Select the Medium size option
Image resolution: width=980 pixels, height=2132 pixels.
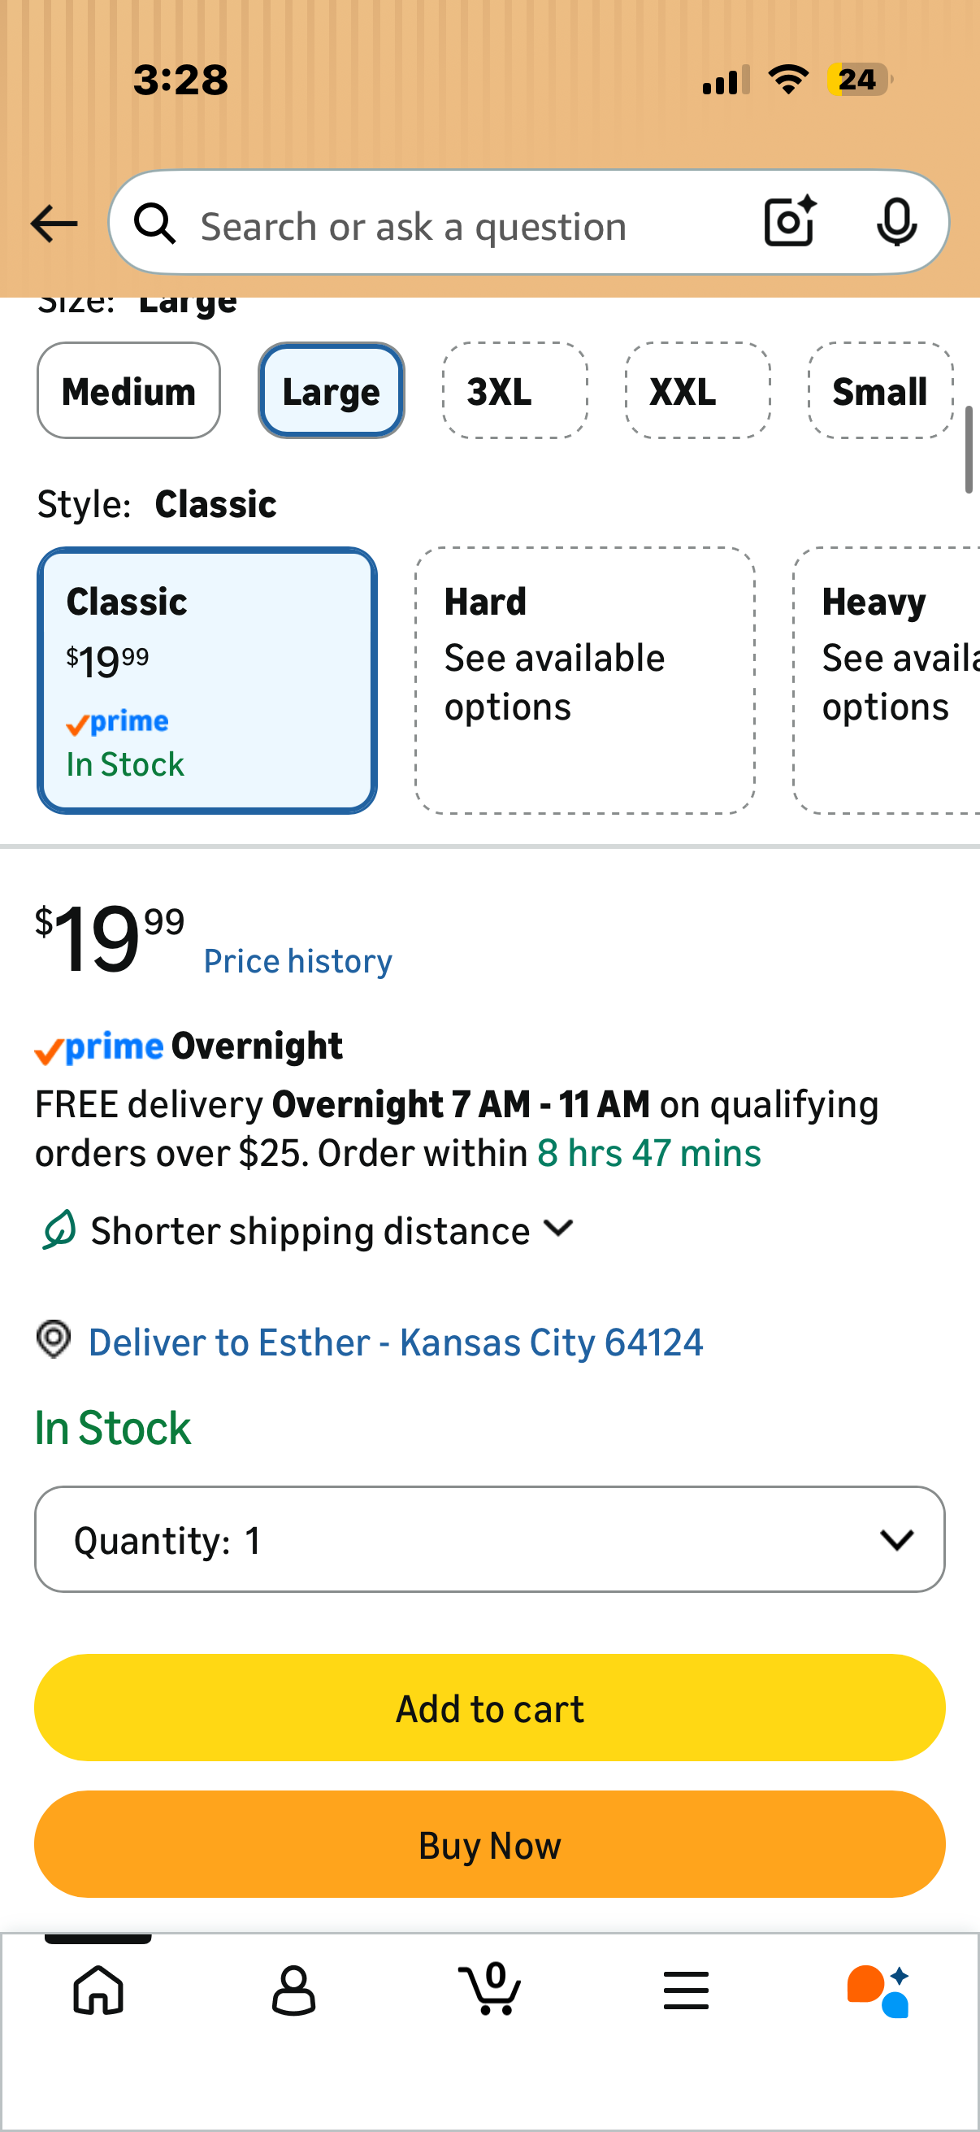128,390
